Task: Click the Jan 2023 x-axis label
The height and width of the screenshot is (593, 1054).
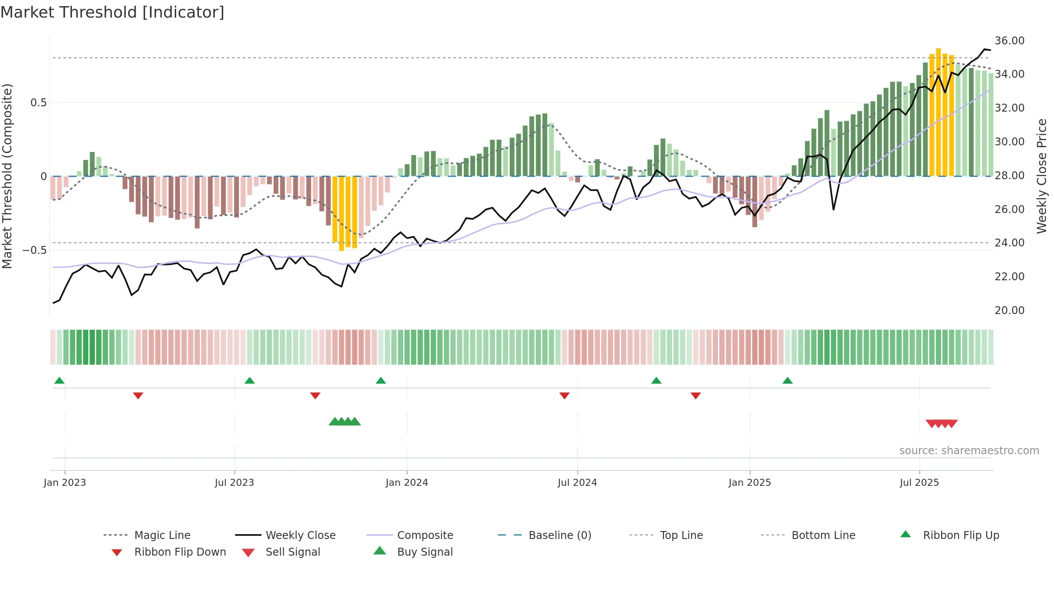Action: coord(65,482)
